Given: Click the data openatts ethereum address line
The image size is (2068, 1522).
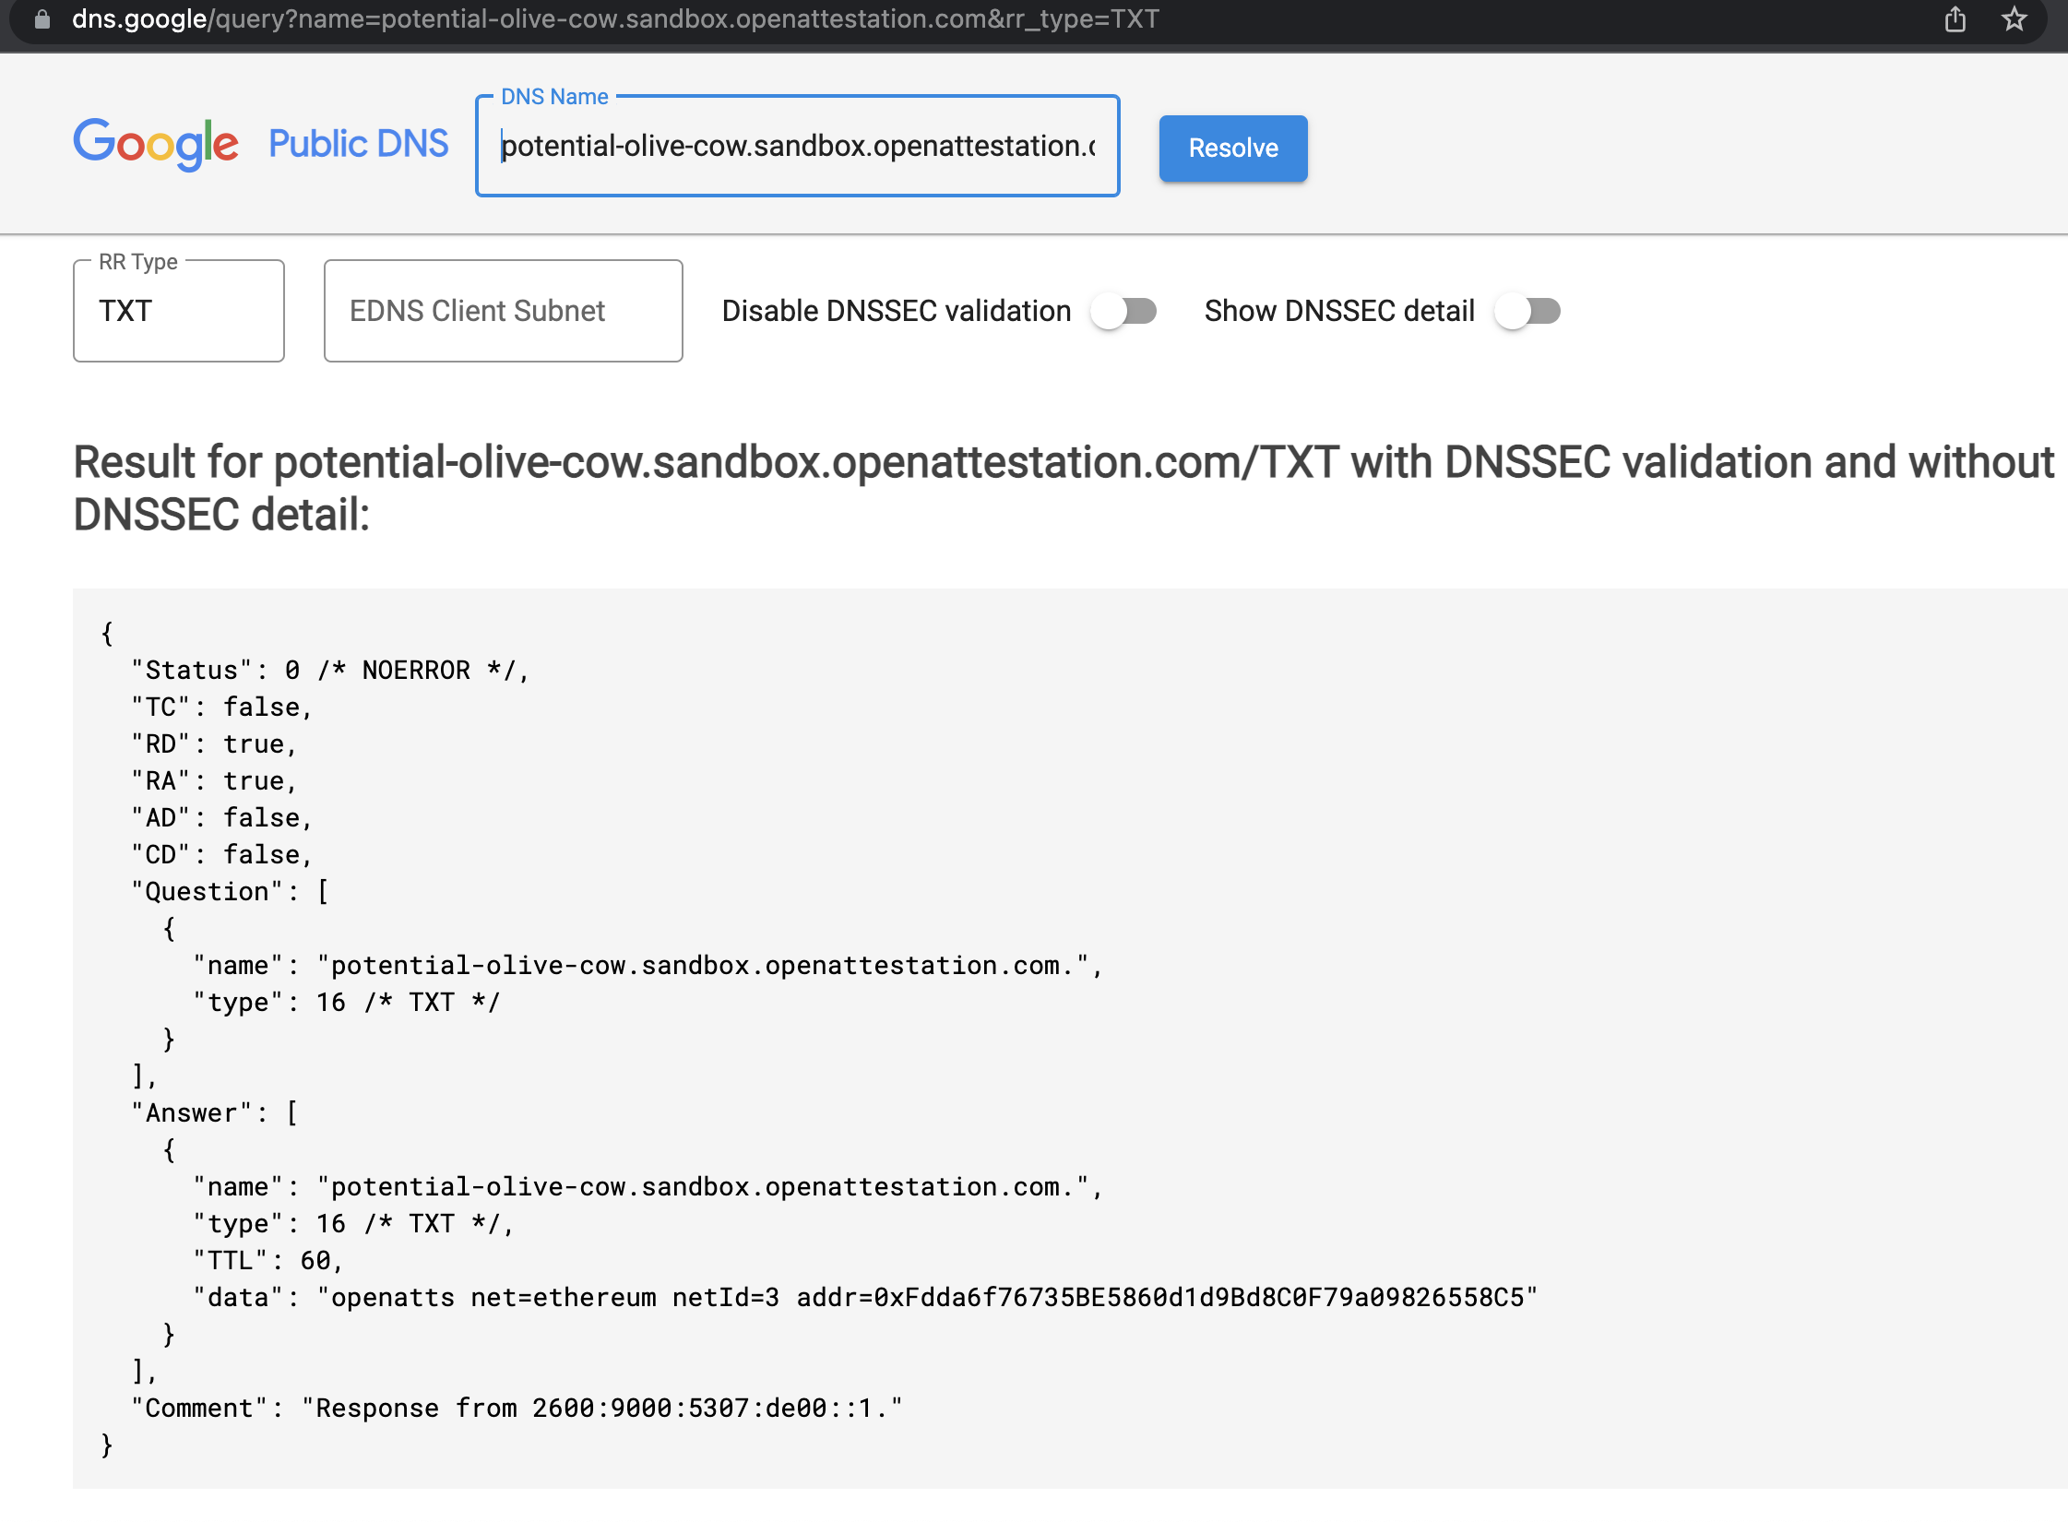Looking at the screenshot, I should point(865,1298).
